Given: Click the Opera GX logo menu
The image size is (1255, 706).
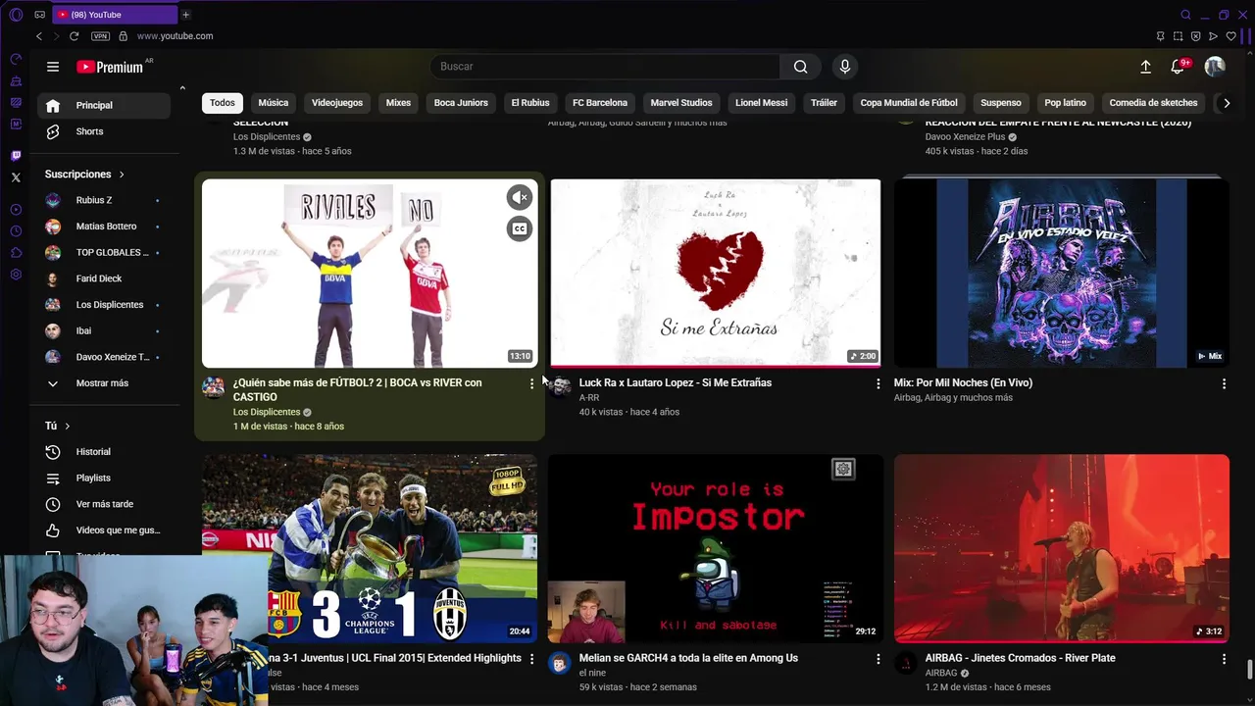Looking at the screenshot, I should [x=16, y=15].
